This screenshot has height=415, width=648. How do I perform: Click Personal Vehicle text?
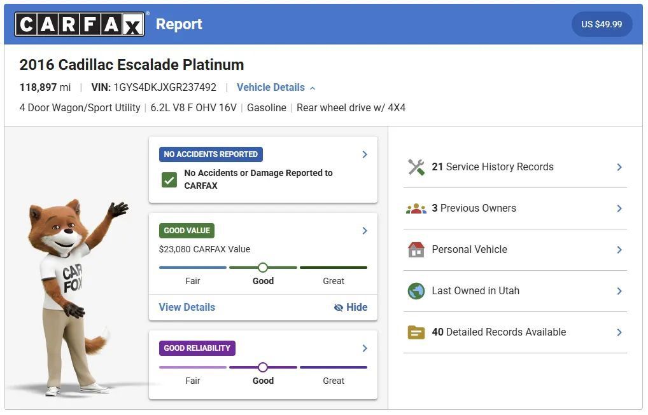(470, 249)
